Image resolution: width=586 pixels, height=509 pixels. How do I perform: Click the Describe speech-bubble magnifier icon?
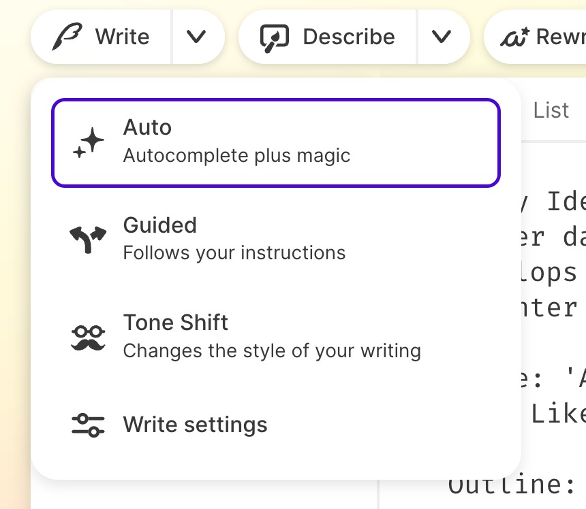[275, 37]
